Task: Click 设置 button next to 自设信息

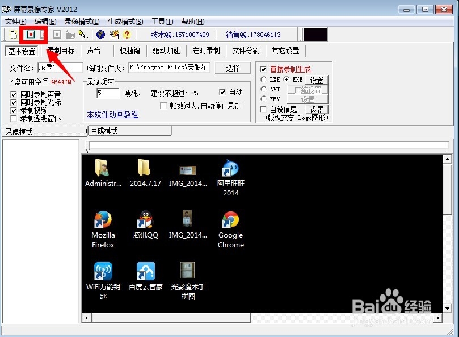Action: [x=317, y=110]
